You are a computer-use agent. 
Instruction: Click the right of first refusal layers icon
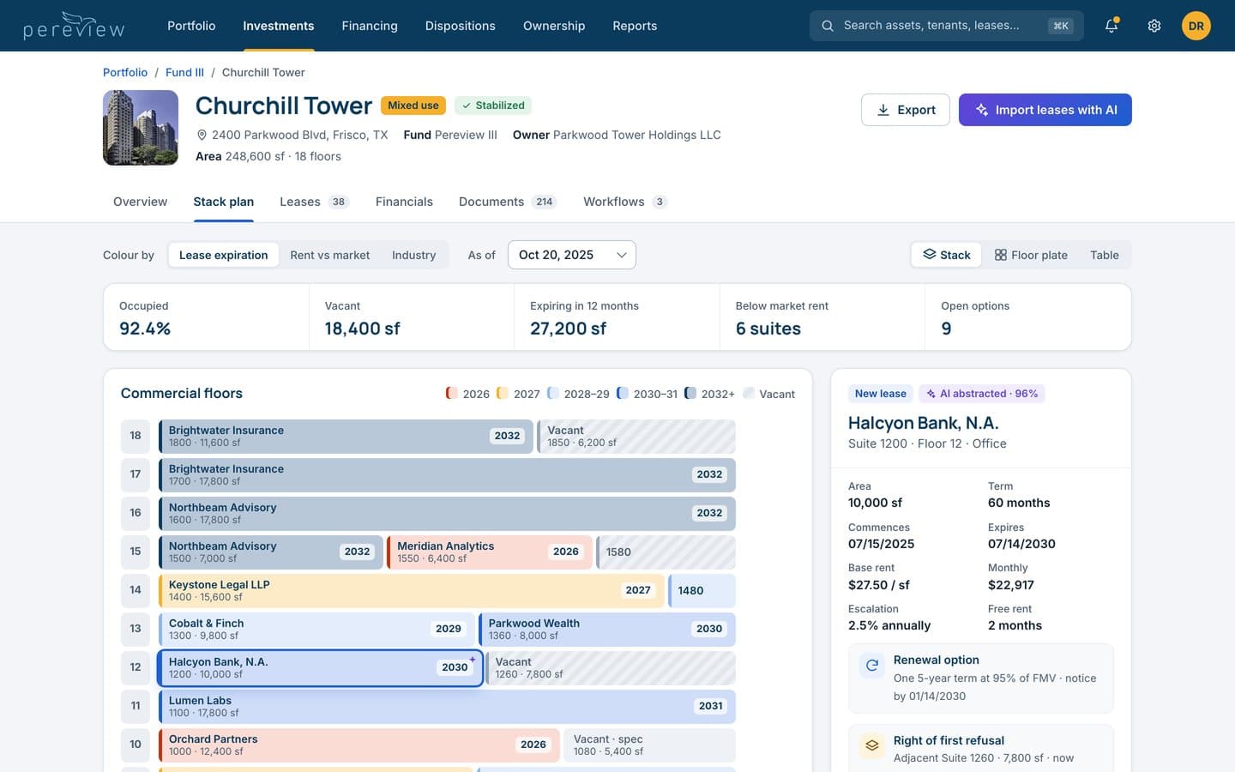tap(872, 745)
